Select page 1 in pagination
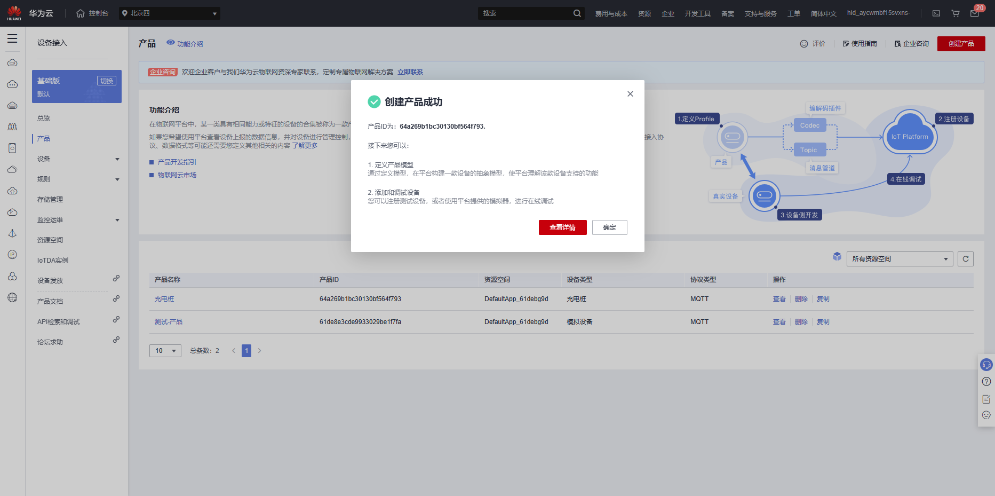 (246, 351)
